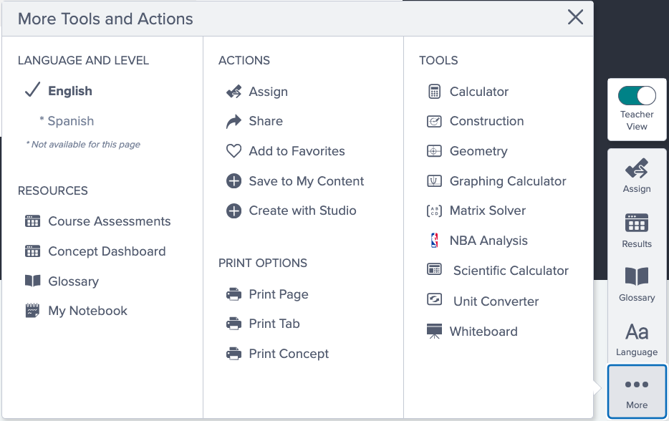The image size is (669, 421).
Task: Collapse the More menu button
Action: [x=637, y=392]
